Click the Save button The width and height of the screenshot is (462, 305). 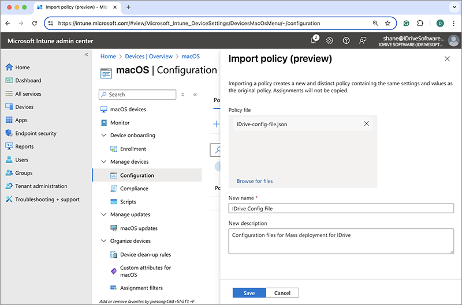(x=249, y=293)
